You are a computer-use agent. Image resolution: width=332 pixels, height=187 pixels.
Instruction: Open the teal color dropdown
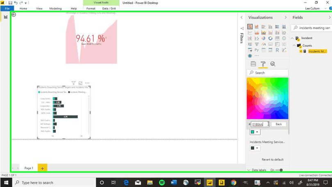click(255, 132)
